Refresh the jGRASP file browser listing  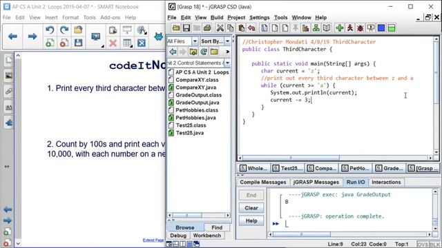click(x=204, y=52)
